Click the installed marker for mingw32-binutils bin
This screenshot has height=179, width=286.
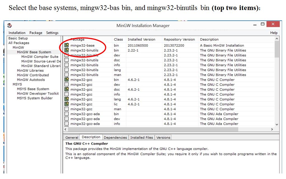[67, 50]
